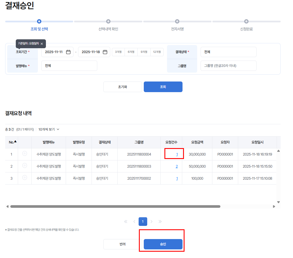Click the 선택내역 확인 step
This screenshot has height=258, width=293.
pos(108,29)
